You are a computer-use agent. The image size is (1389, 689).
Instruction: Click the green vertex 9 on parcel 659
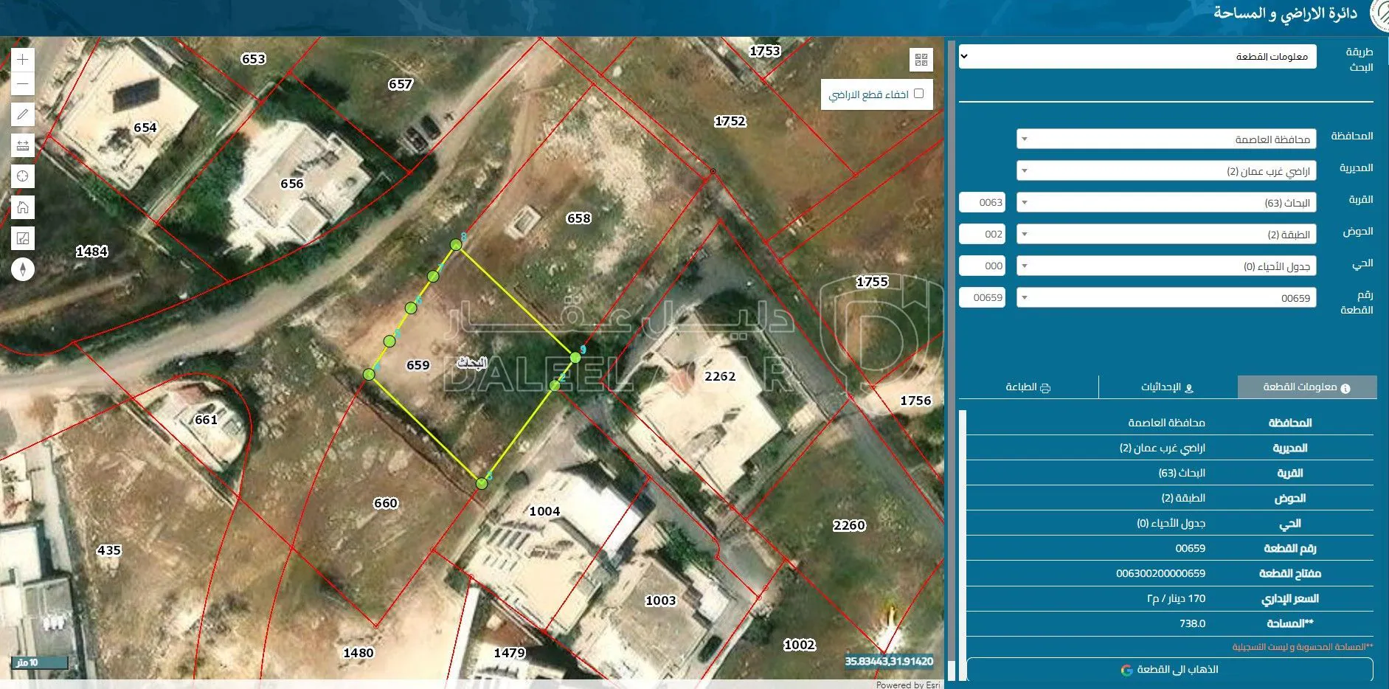575,358
